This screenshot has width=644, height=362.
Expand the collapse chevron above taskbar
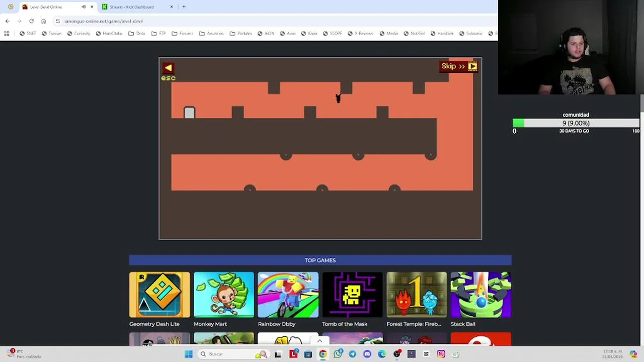pyautogui.click(x=319, y=341)
